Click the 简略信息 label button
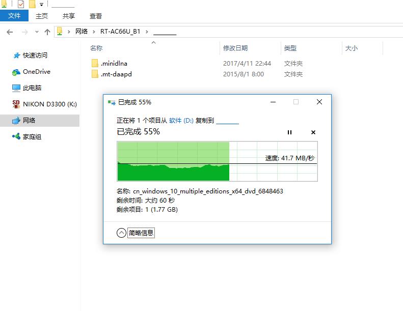The image size is (403, 311). (x=141, y=233)
